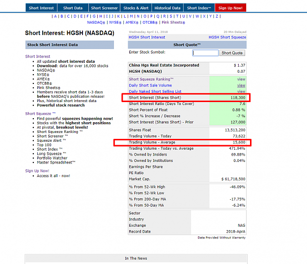Open the NASDAQ exchange link under alphabet
The height and width of the screenshot is (264, 307).
[x=96, y=23]
